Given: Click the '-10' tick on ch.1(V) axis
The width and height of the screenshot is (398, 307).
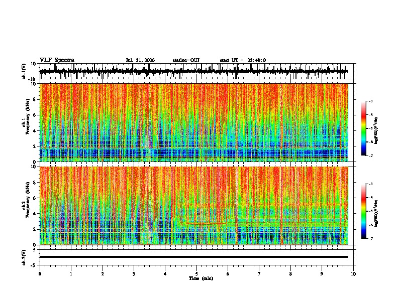Looking at the screenshot, I should [33, 79].
